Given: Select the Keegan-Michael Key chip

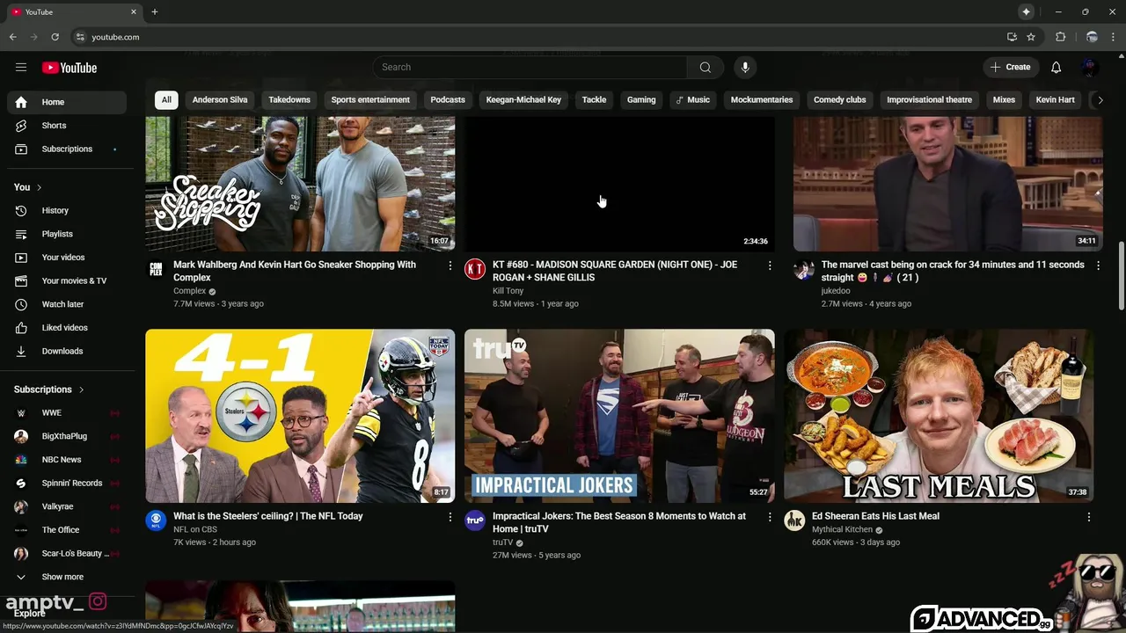Looking at the screenshot, I should 523,100.
